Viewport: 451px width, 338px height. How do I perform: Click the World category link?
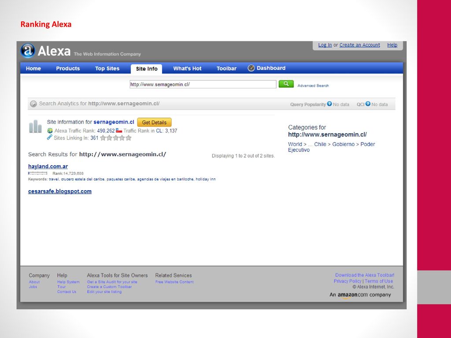295,144
